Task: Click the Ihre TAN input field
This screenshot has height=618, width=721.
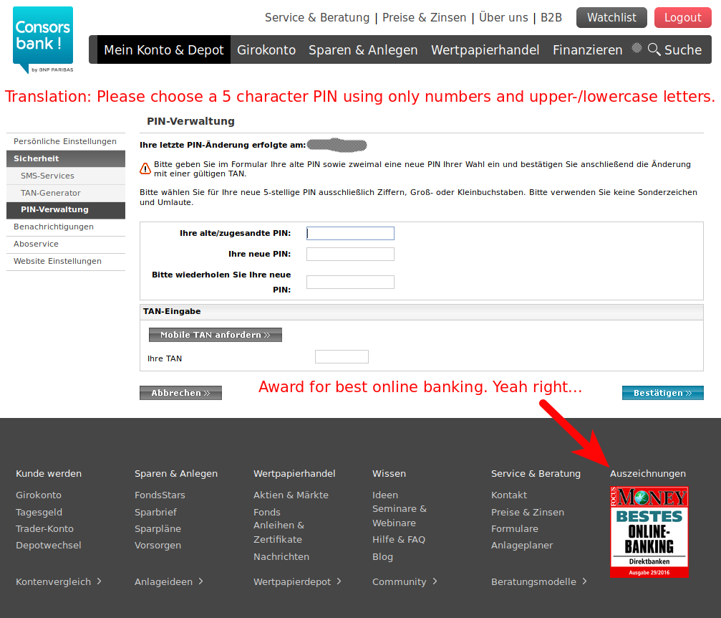Action: 342,357
